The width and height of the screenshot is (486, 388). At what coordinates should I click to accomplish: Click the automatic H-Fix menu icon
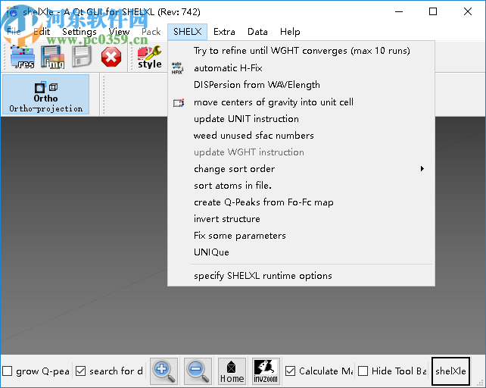click(x=178, y=68)
